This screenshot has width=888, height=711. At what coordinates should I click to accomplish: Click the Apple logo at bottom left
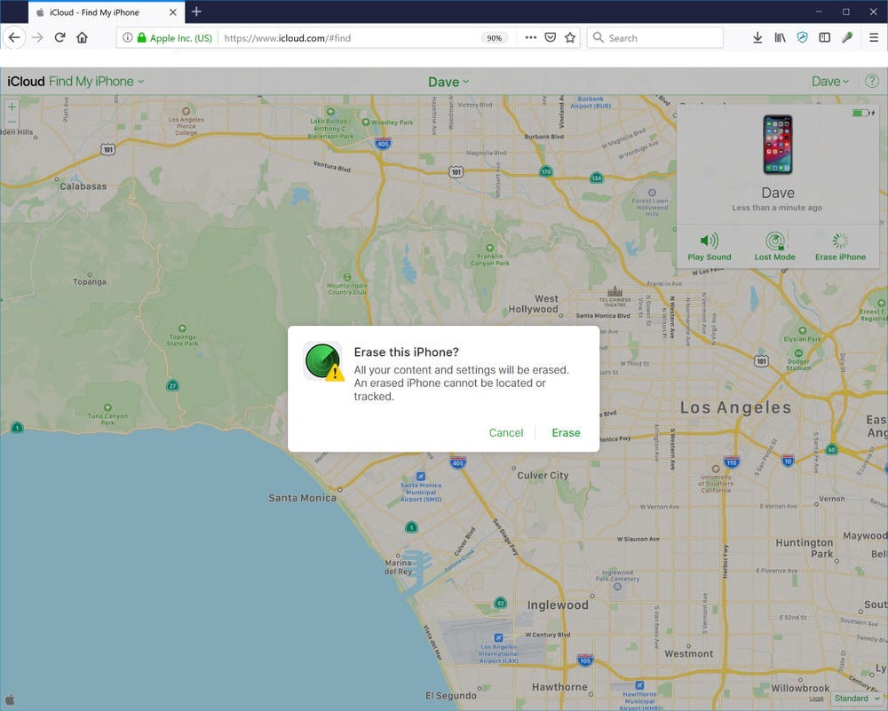10,700
